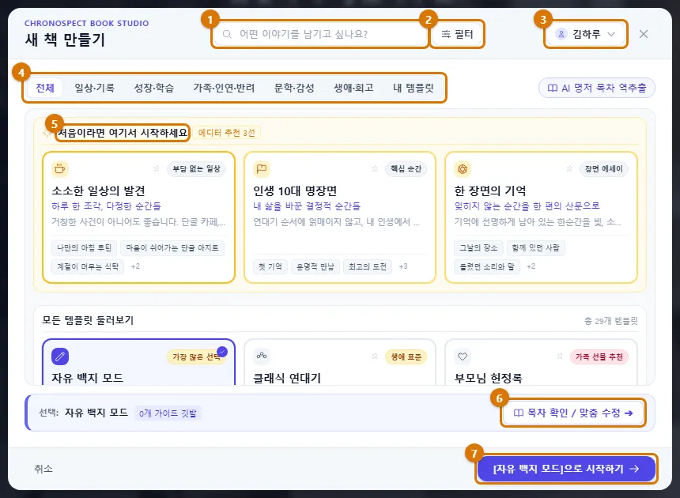Viewport: 680px width, 498px height.
Task: Star the 한 장면의 기억 template
Action: click(569, 168)
